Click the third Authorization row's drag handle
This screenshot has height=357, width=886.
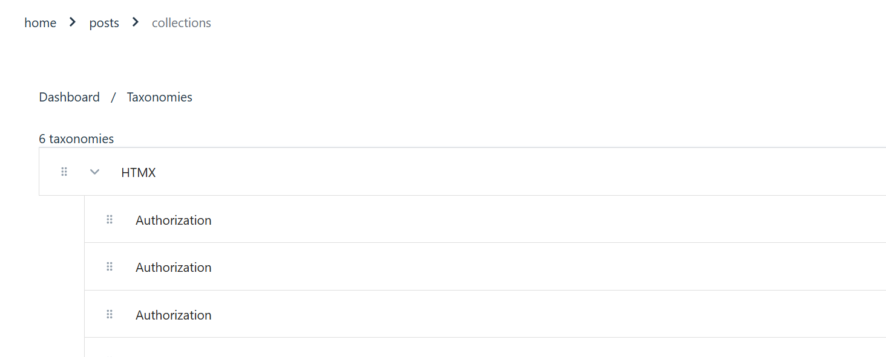pos(110,315)
